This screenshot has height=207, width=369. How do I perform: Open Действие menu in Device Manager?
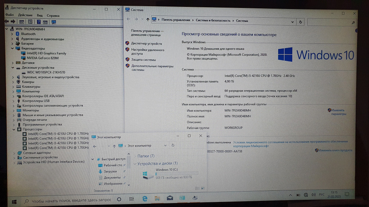coord(25,15)
